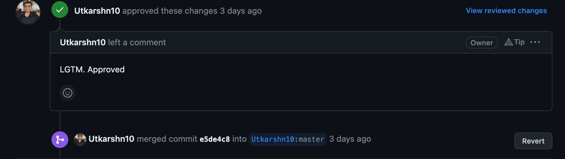Image resolution: width=565 pixels, height=159 pixels.
Task: Click Utkarshn10 username in merged line
Action: (111, 139)
